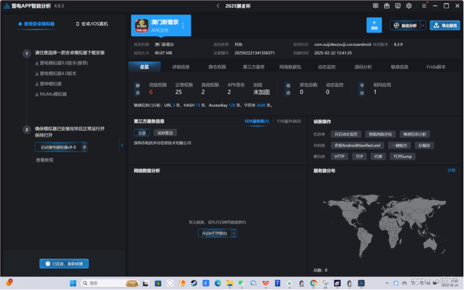Select the 总览 tab

(x=144, y=67)
